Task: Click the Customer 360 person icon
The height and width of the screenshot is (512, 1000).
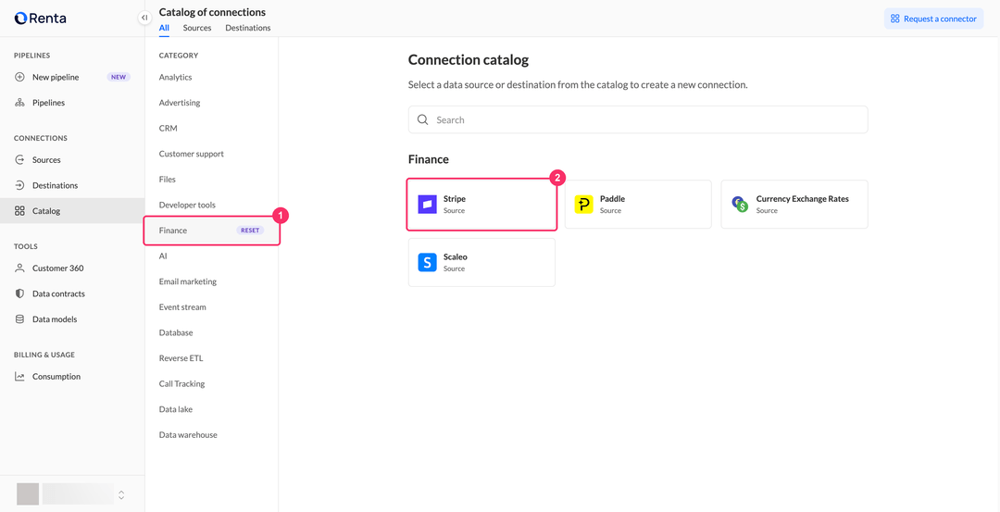Action: (19, 268)
